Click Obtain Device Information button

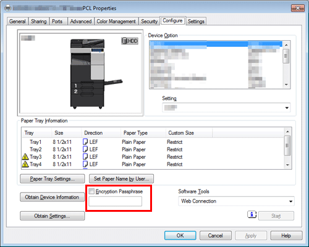(53, 197)
